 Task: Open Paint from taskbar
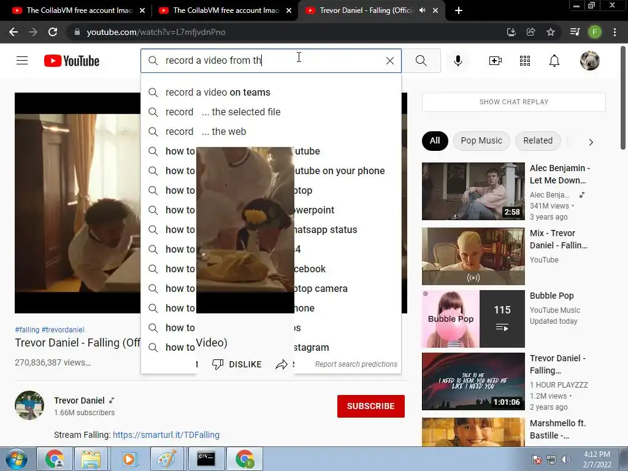coord(167,459)
